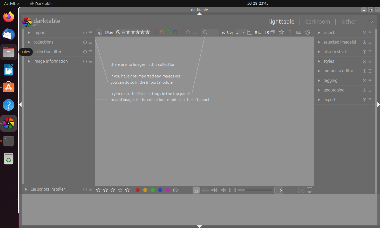
Task: Open presets menu for metadata editor module
Action: pos(370,71)
